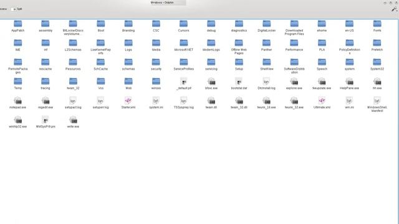Select the Downloaded Program Files folder
The width and height of the screenshot is (399, 224).
[294, 24]
